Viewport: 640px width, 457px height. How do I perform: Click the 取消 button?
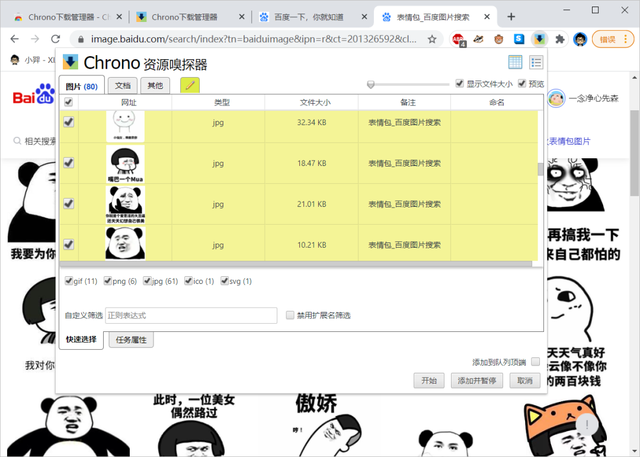click(x=525, y=381)
